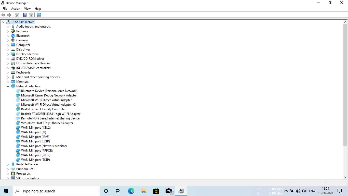Screen dimensions: 348x196
Task: Open Microsoft Store from the taskbar
Action: click(x=156, y=191)
